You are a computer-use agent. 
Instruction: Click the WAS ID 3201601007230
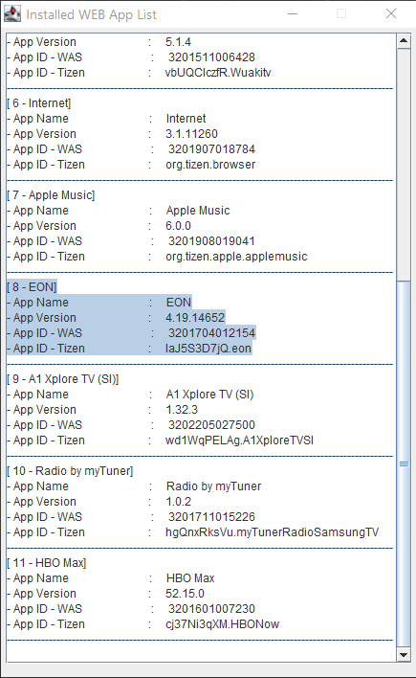[211, 609]
